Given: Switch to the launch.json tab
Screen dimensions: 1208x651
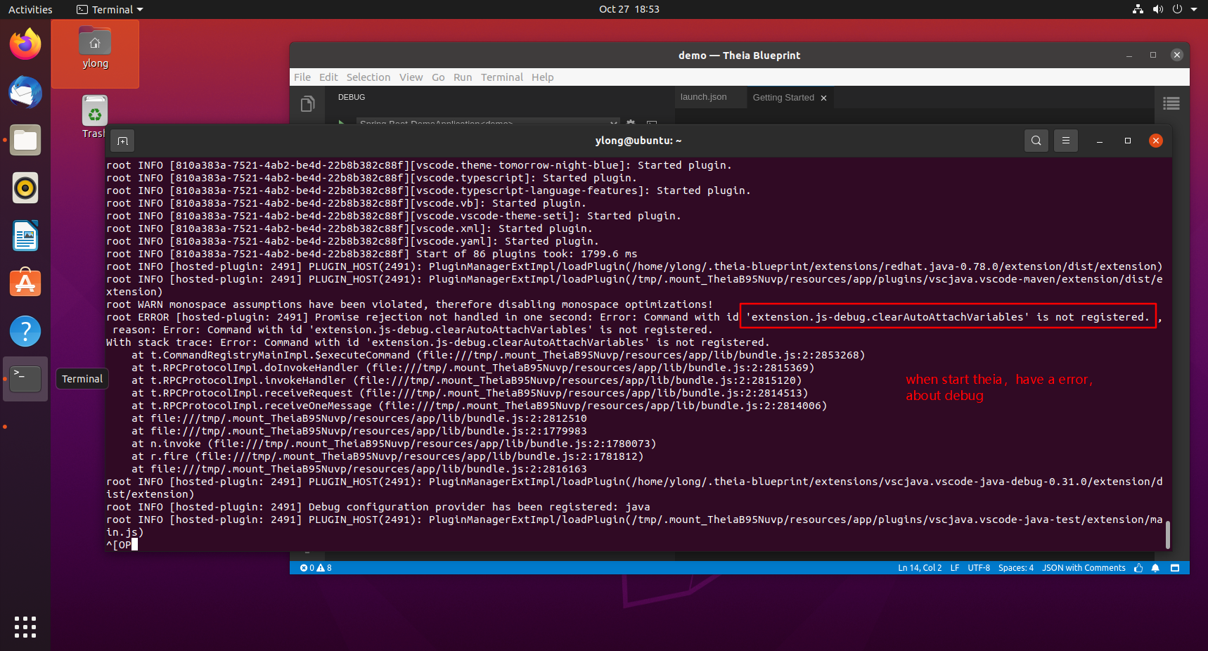Looking at the screenshot, I should (x=702, y=97).
